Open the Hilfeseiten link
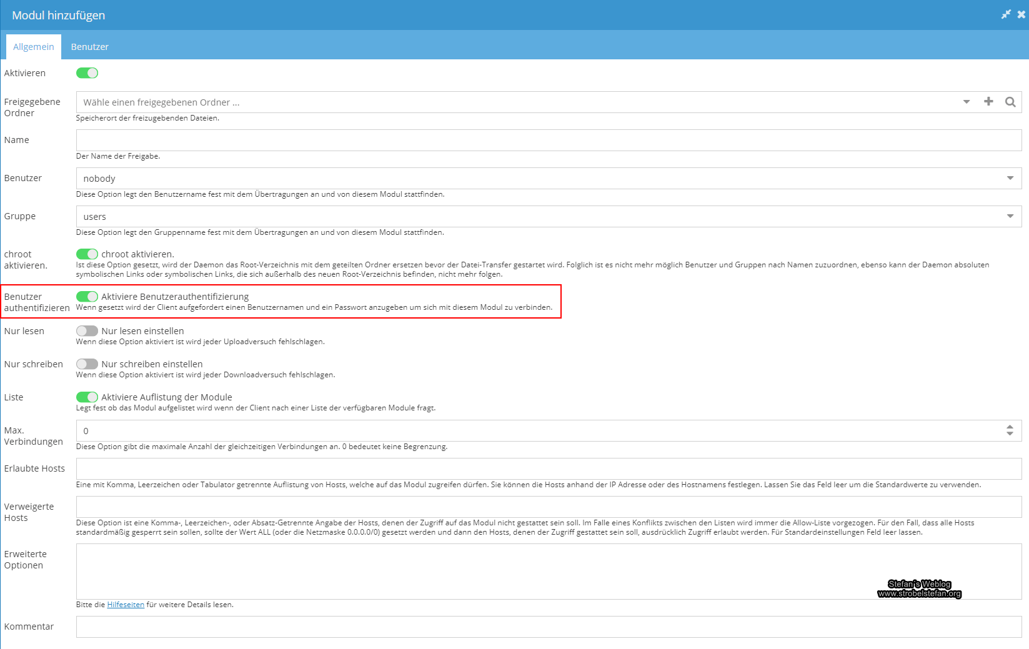This screenshot has width=1029, height=649. pos(125,605)
